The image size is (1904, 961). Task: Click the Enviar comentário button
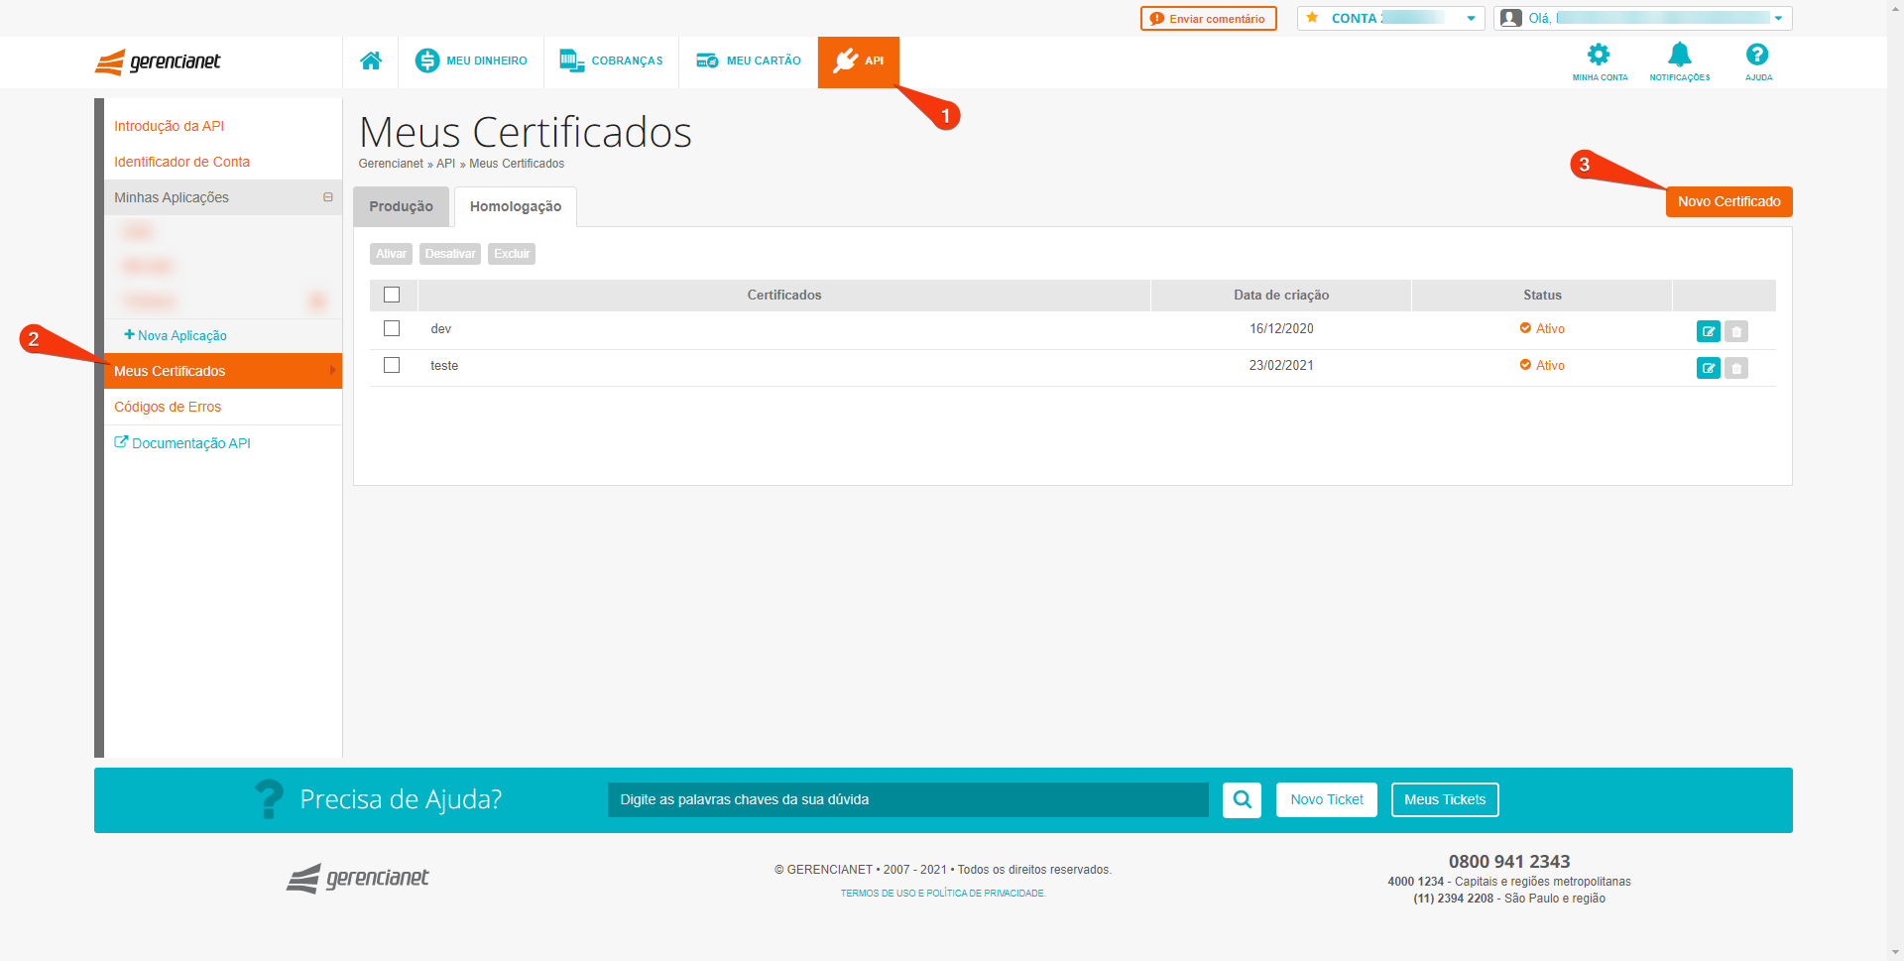tap(1208, 19)
